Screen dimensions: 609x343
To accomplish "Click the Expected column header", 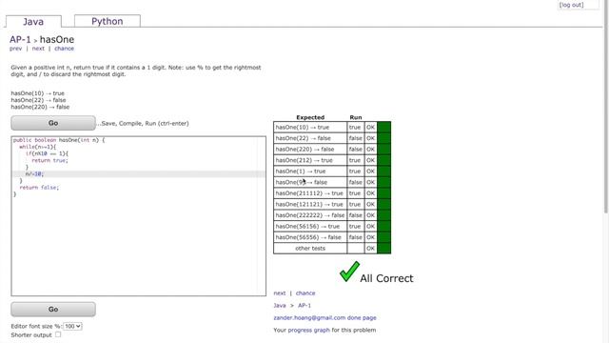I will click(x=310, y=117).
